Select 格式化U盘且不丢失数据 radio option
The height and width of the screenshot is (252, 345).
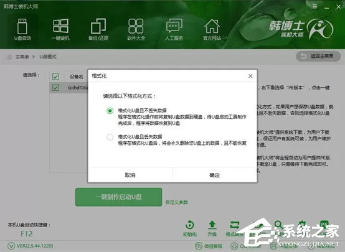click(x=110, y=111)
